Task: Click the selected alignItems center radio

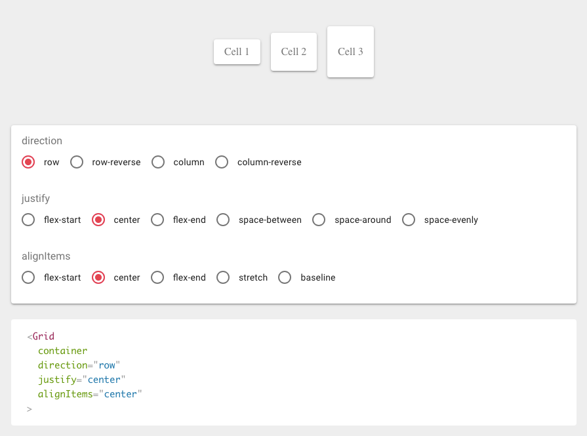Action: 98,277
